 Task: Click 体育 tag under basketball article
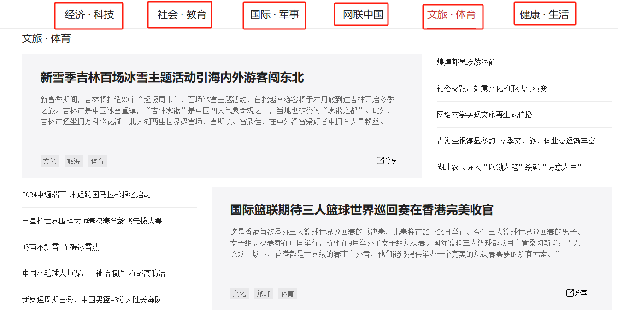tap(287, 293)
